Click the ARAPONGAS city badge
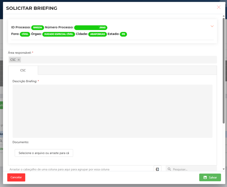 tap(98, 34)
